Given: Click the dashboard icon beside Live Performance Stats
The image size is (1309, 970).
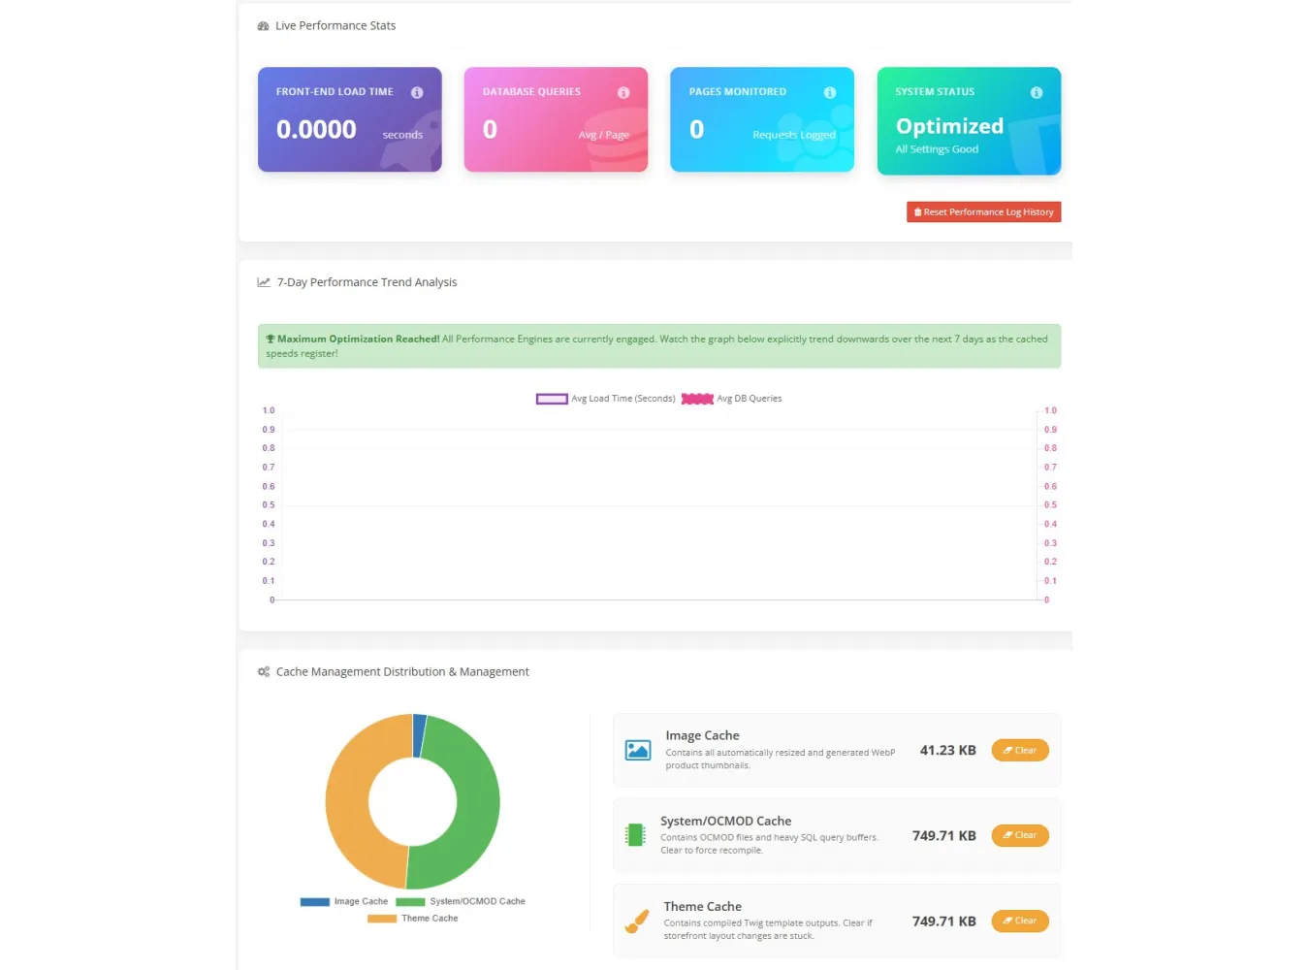Looking at the screenshot, I should [x=263, y=26].
